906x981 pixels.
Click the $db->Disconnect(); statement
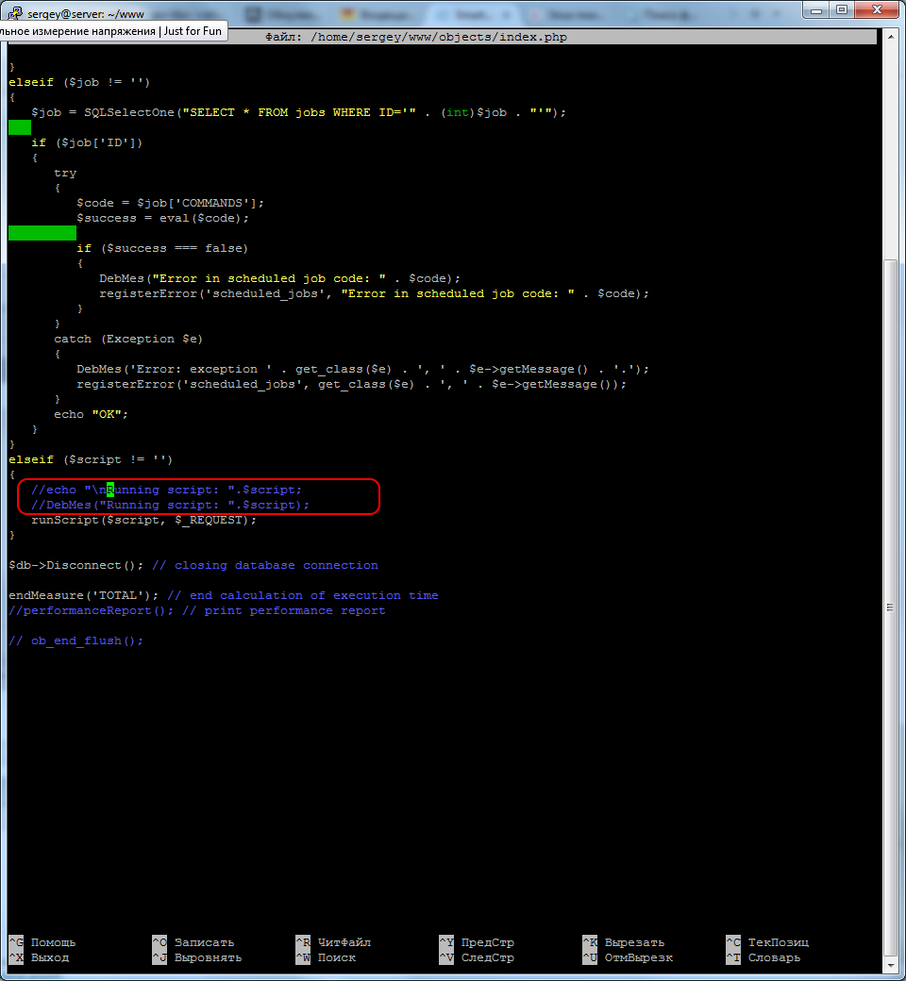(x=76, y=565)
